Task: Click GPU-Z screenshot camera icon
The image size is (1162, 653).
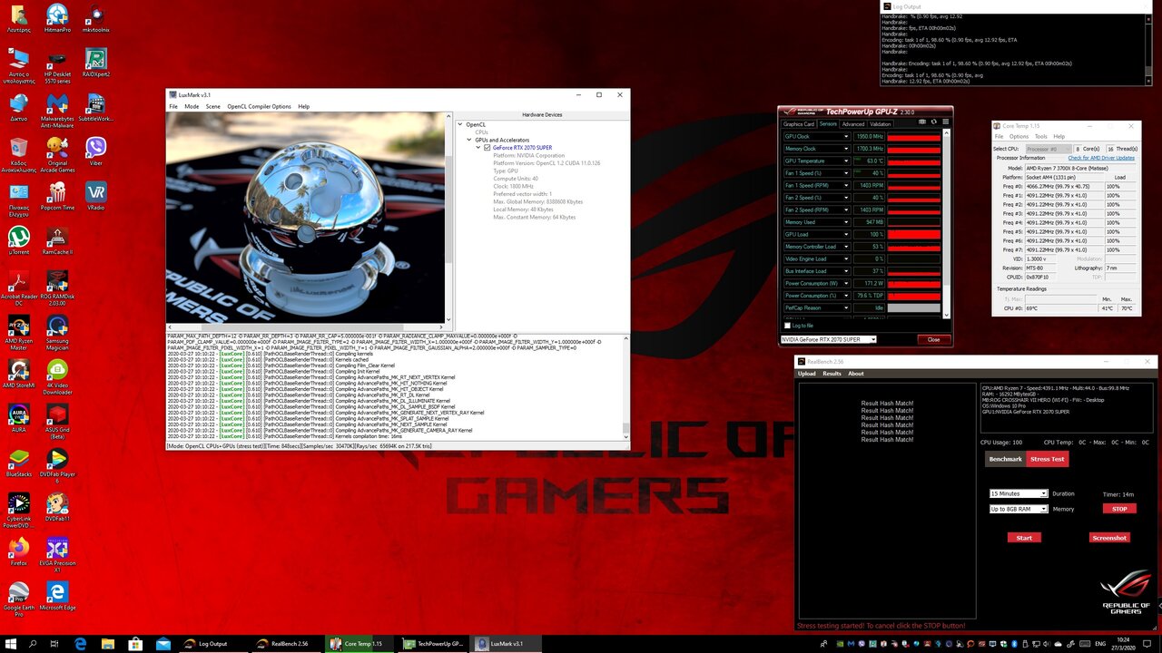Action: tap(923, 122)
